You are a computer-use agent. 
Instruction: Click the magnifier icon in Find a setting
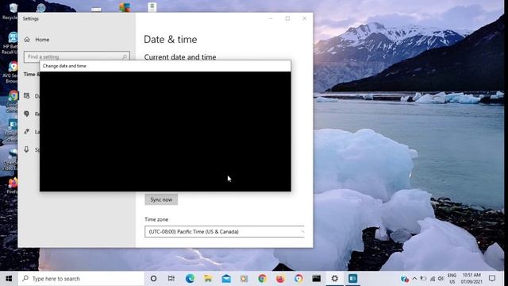point(125,56)
